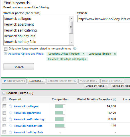Click the Search button
Viewport: 130px width, 137px height.
pyautogui.click(x=19, y=67)
